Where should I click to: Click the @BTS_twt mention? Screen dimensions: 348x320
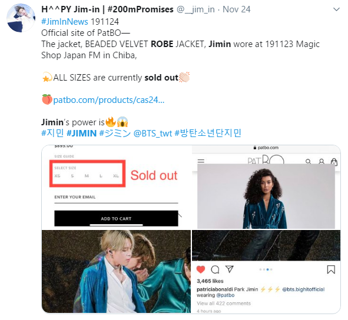[153, 134]
